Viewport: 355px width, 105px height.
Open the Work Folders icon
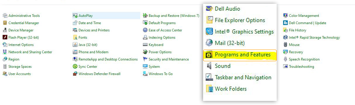tap(209, 89)
